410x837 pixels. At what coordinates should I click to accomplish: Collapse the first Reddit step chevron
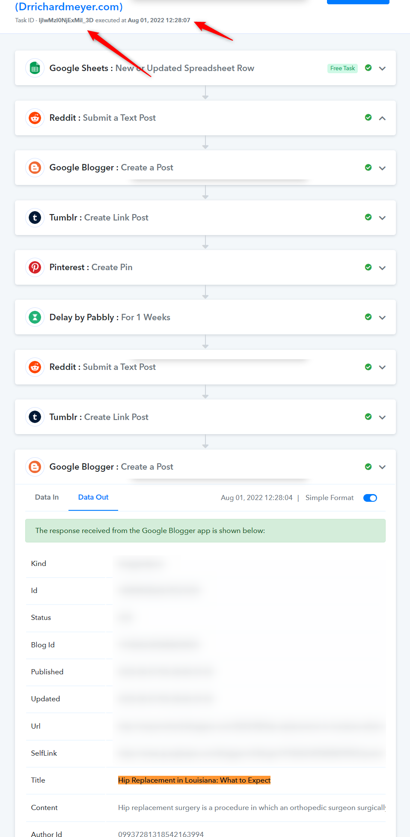pyautogui.click(x=382, y=118)
